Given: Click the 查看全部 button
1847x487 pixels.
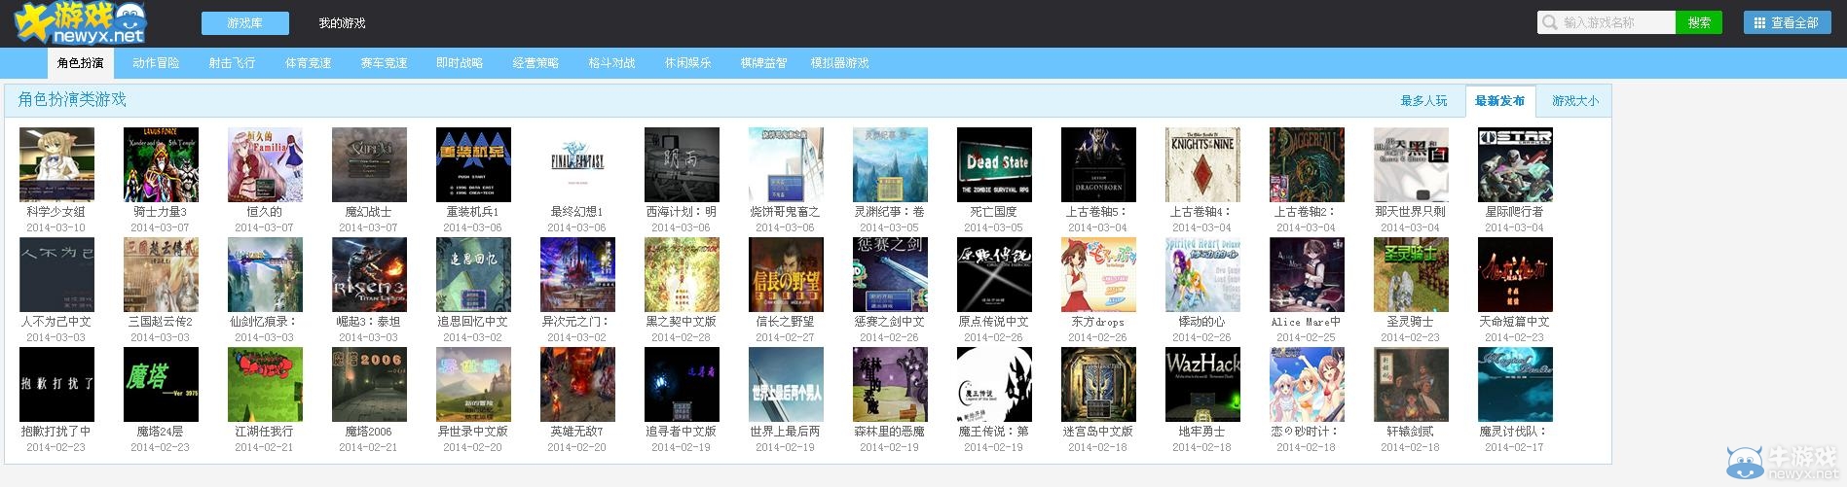Looking at the screenshot, I should tap(1787, 22).
